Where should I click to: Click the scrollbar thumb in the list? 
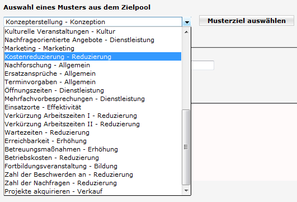186,147
